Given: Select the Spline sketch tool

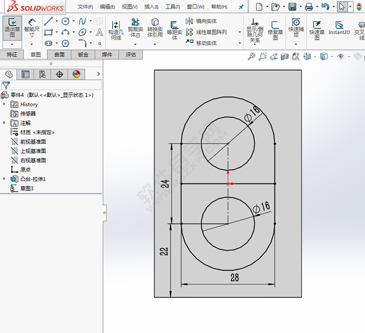Looking at the screenshot, I should pyautogui.click(x=82, y=21).
